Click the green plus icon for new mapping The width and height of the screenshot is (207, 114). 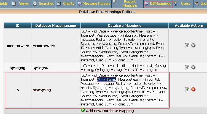83,110
